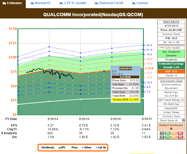The width and height of the screenshot is (187, 154).
Task: Click the 1Y 47% orange scorecard box
Action: coord(174,133)
